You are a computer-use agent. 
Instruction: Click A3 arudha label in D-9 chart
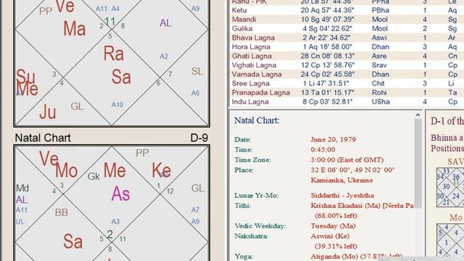[115, 221]
